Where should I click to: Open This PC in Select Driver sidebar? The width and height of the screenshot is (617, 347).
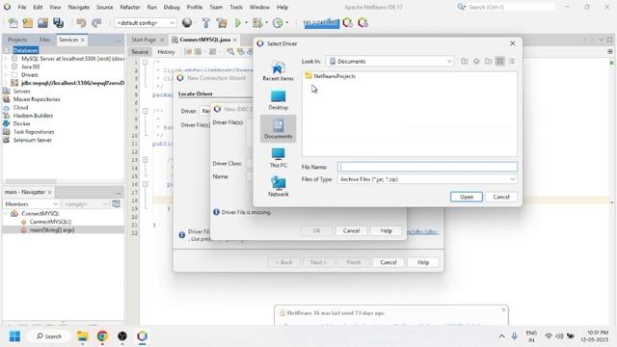[279, 158]
